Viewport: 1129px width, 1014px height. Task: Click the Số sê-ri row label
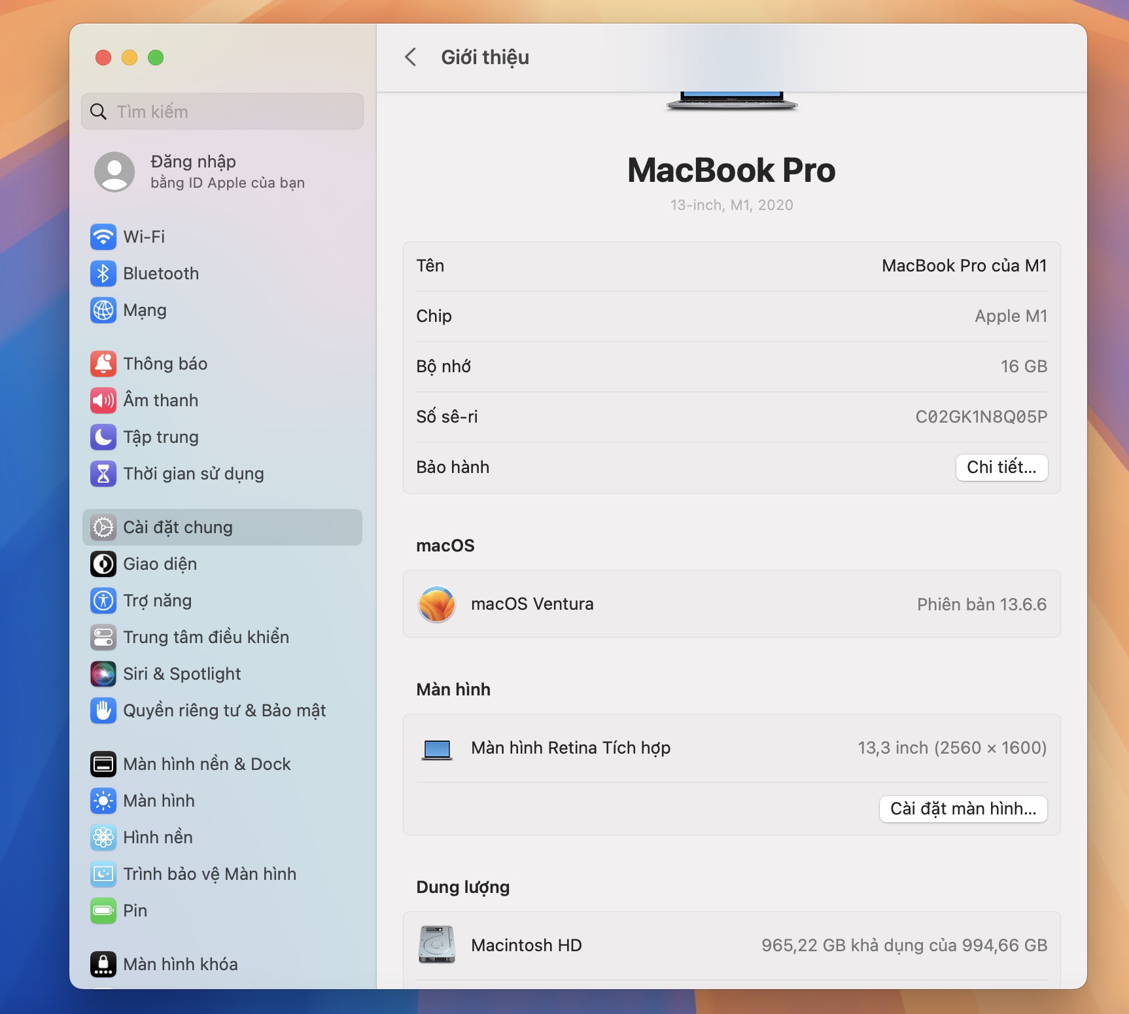tap(447, 417)
